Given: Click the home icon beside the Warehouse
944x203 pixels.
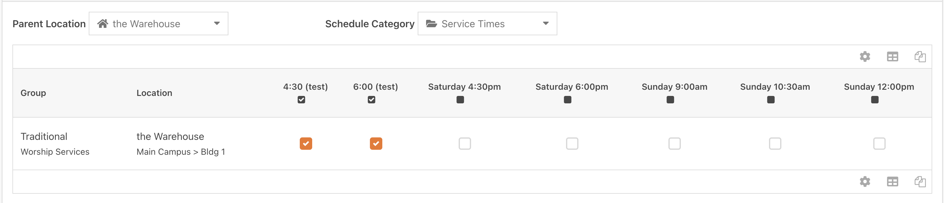Looking at the screenshot, I should (x=103, y=24).
